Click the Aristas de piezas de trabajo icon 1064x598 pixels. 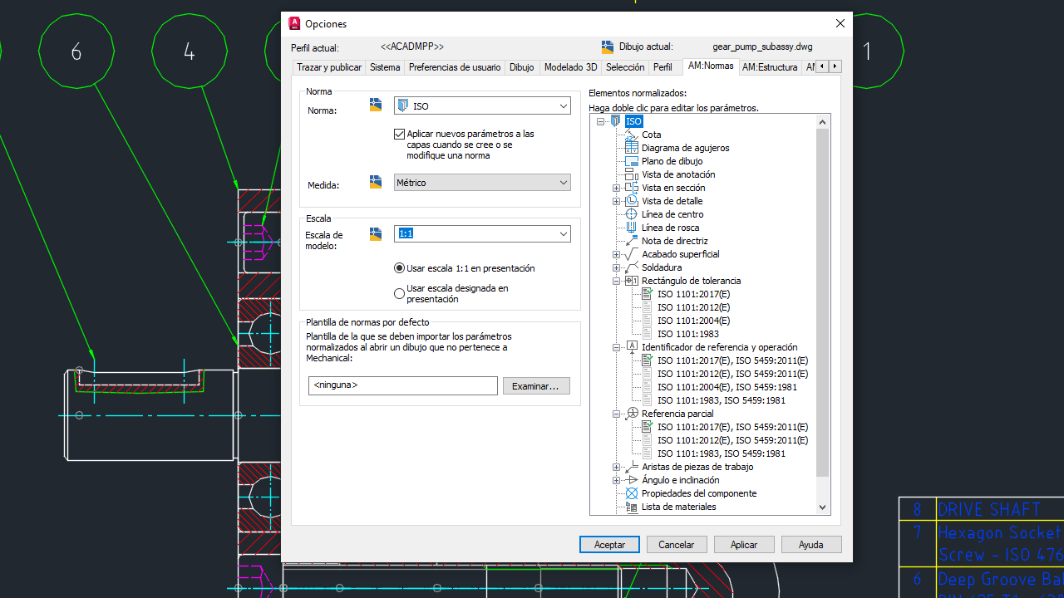tap(632, 467)
